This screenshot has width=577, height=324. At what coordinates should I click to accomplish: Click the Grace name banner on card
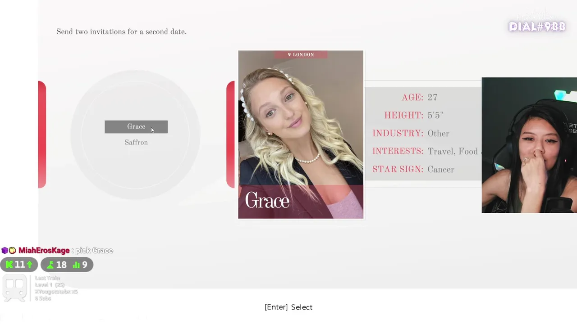click(301, 201)
